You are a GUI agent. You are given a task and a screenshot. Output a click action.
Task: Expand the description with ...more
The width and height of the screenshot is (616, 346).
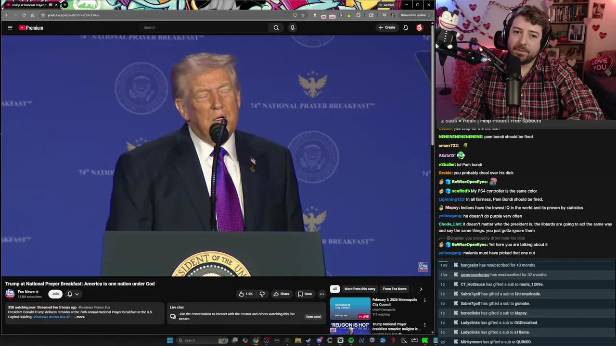pyautogui.click(x=79, y=317)
